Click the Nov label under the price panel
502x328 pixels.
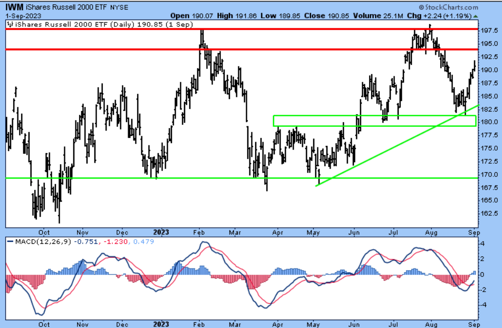pyautogui.click(x=82, y=232)
